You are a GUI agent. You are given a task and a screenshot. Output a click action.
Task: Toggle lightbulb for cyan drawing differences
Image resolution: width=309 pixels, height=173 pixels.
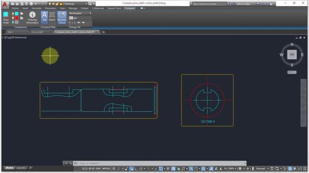point(13,14)
